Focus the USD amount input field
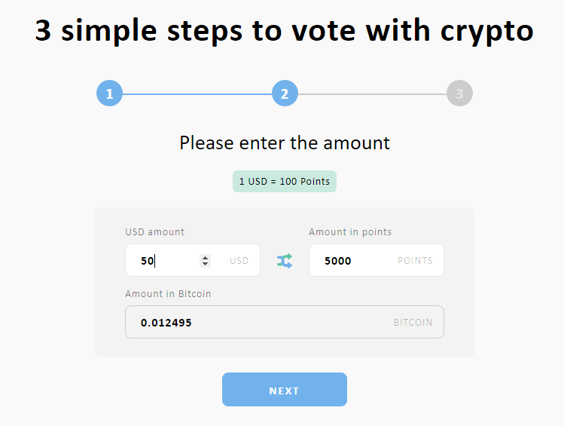 pos(193,260)
